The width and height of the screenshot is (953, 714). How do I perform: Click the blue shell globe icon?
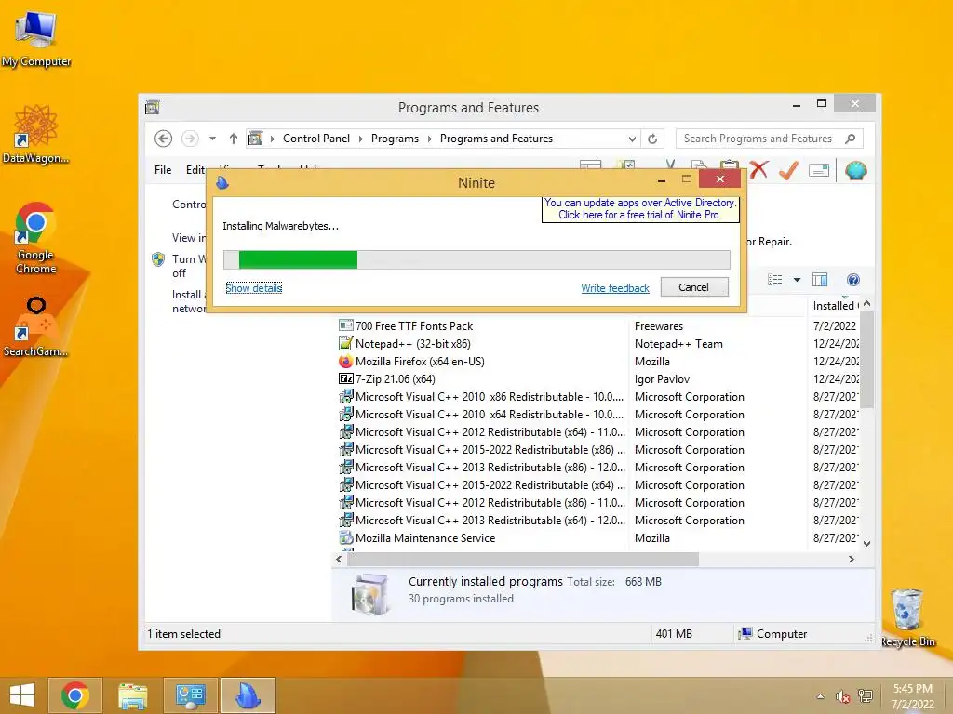tap(856, 171)
